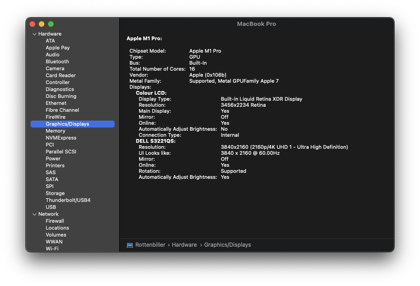The width and height of the screenshot is (420, 286).
Task: Open the Rottenbiller breadcrumb link
Action: (151, 244)
